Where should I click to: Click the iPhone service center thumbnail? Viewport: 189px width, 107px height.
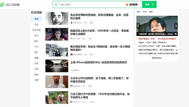[x=57, y=66]
